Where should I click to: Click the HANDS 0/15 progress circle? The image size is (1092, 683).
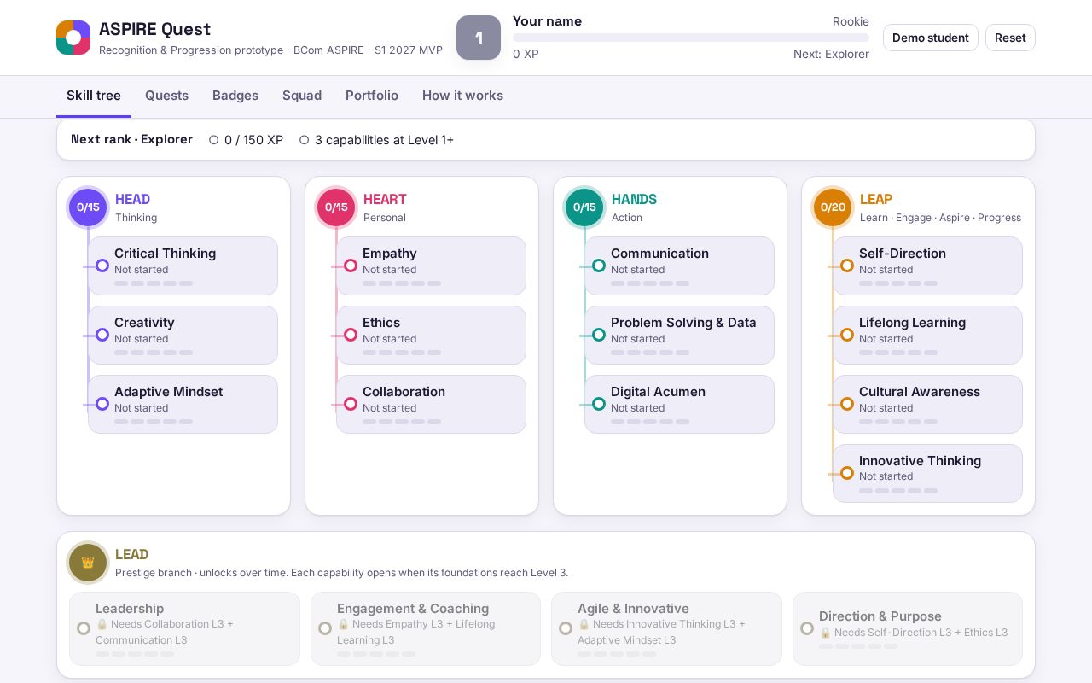click(584, 207)
